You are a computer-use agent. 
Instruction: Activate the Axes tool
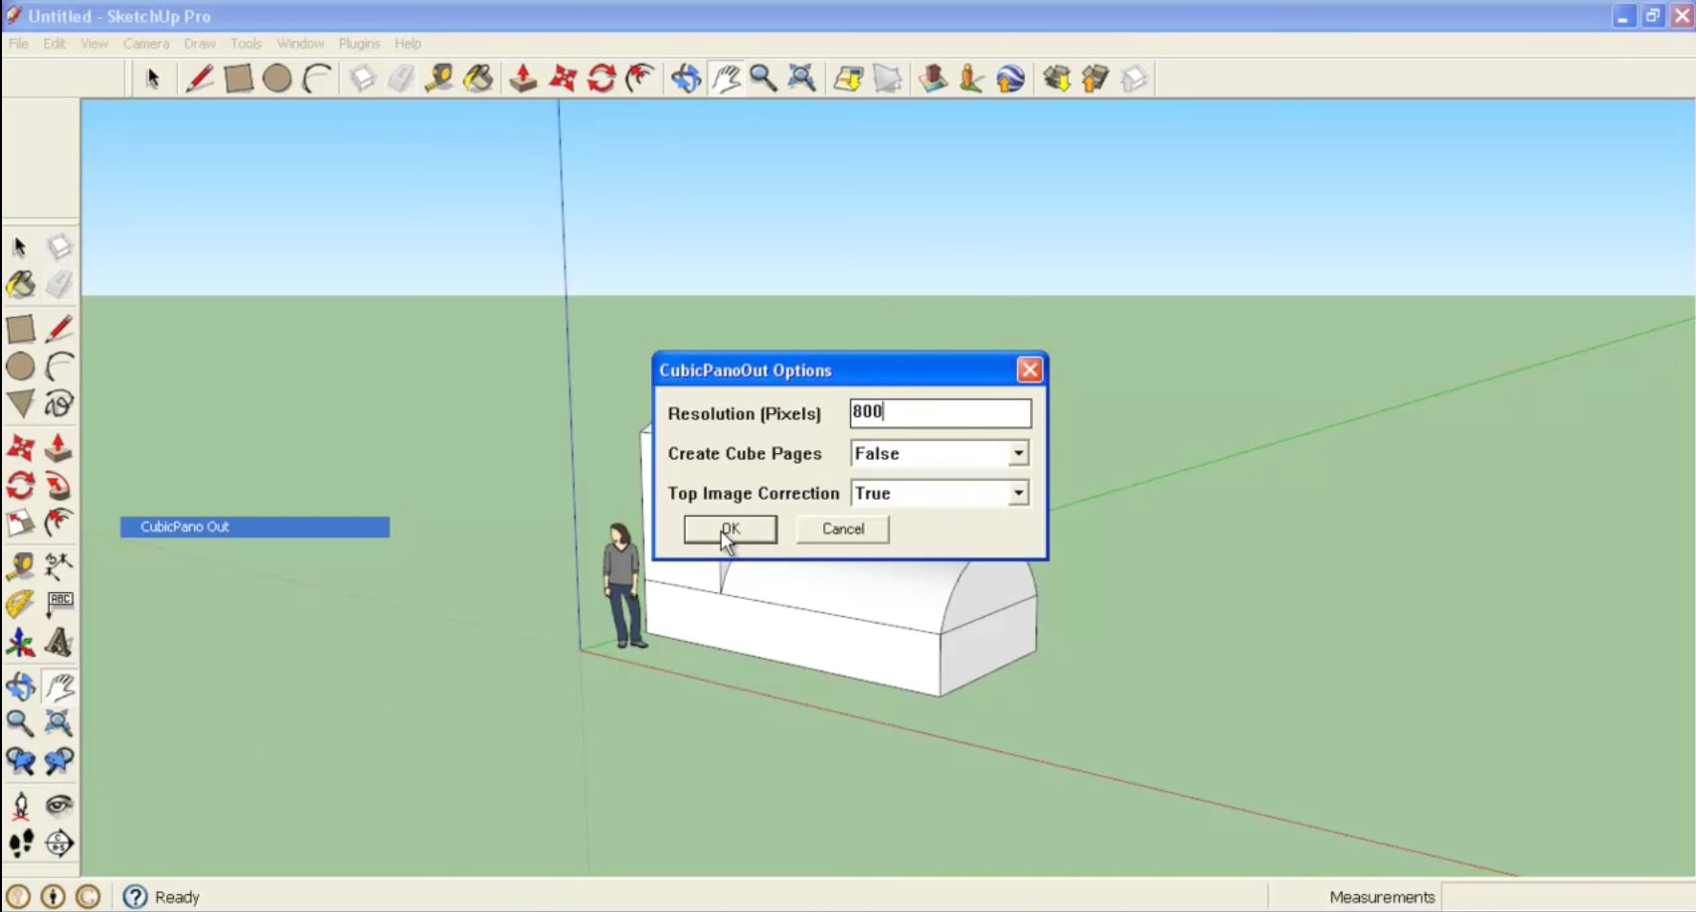(x=20, y=643)
